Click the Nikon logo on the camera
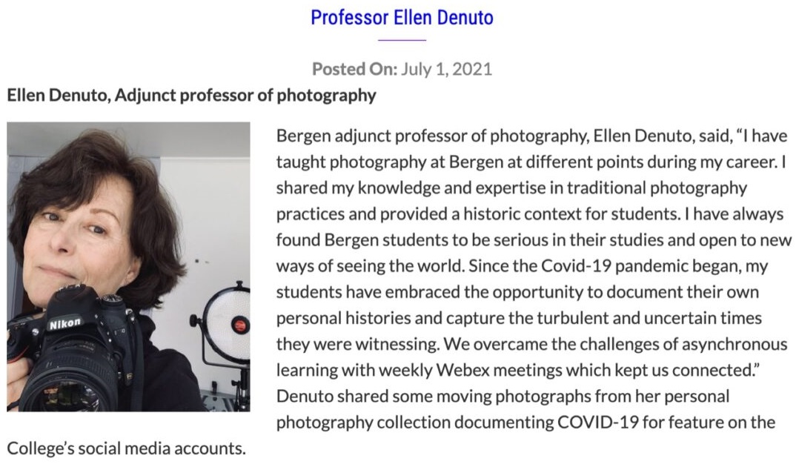Viewport: 799px width, 470px height. 64,323
